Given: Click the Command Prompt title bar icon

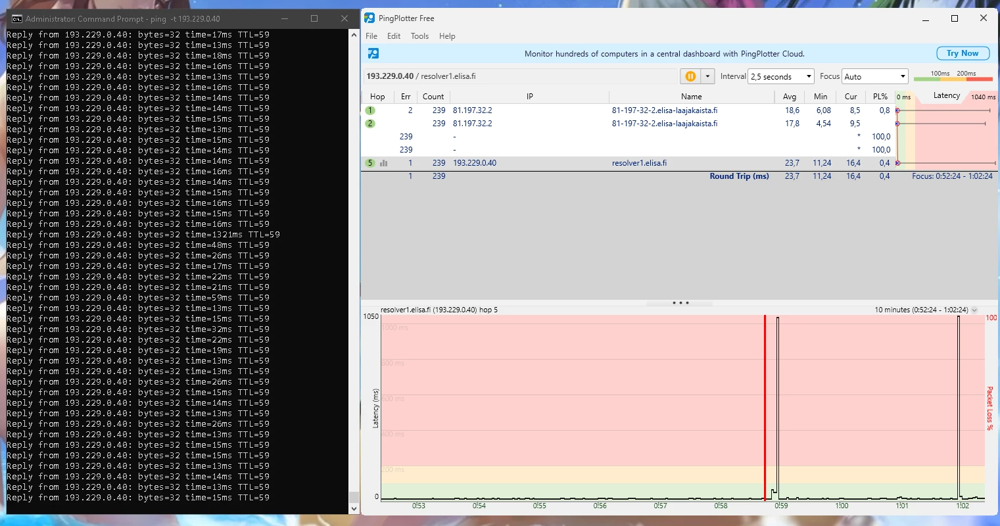Looking at the screenshot, I should [17, 19].
